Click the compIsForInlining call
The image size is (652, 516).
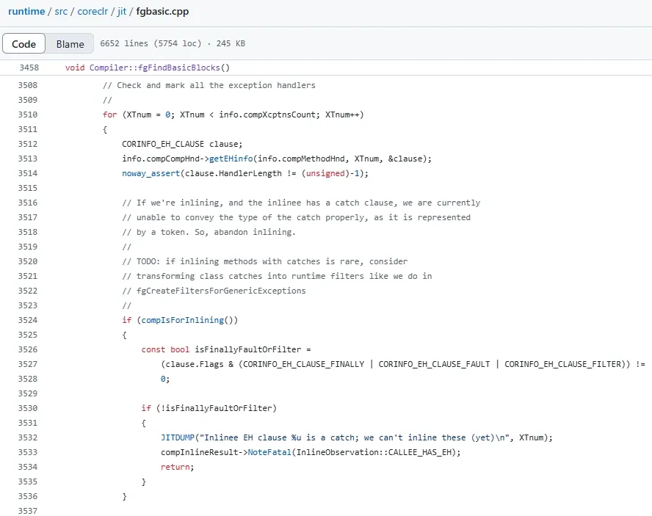tap(183, 320)
